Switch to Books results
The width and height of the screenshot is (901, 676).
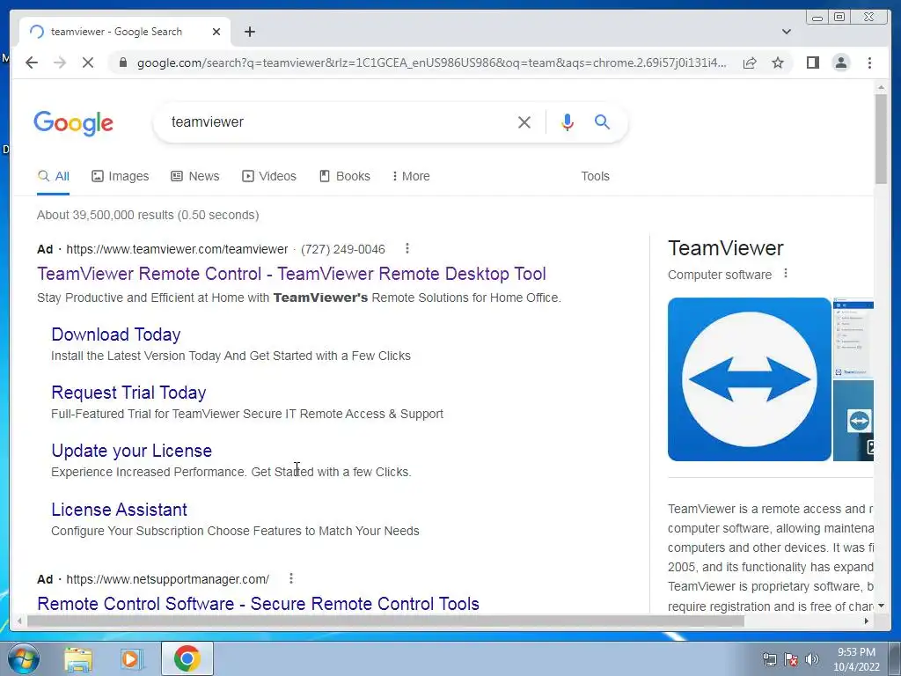tap(345, 176)
